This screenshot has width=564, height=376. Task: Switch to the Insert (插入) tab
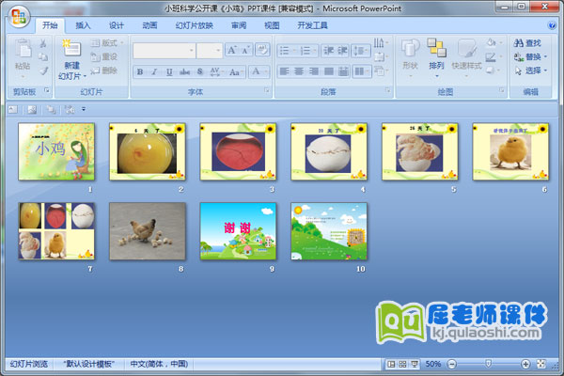coord(83,25)
